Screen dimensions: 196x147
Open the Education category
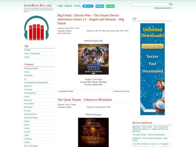(x=28, y=107)
